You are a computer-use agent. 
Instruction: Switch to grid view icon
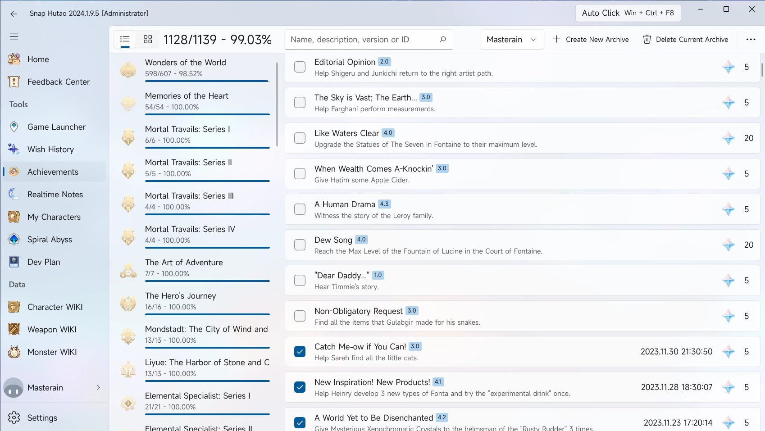148,39
